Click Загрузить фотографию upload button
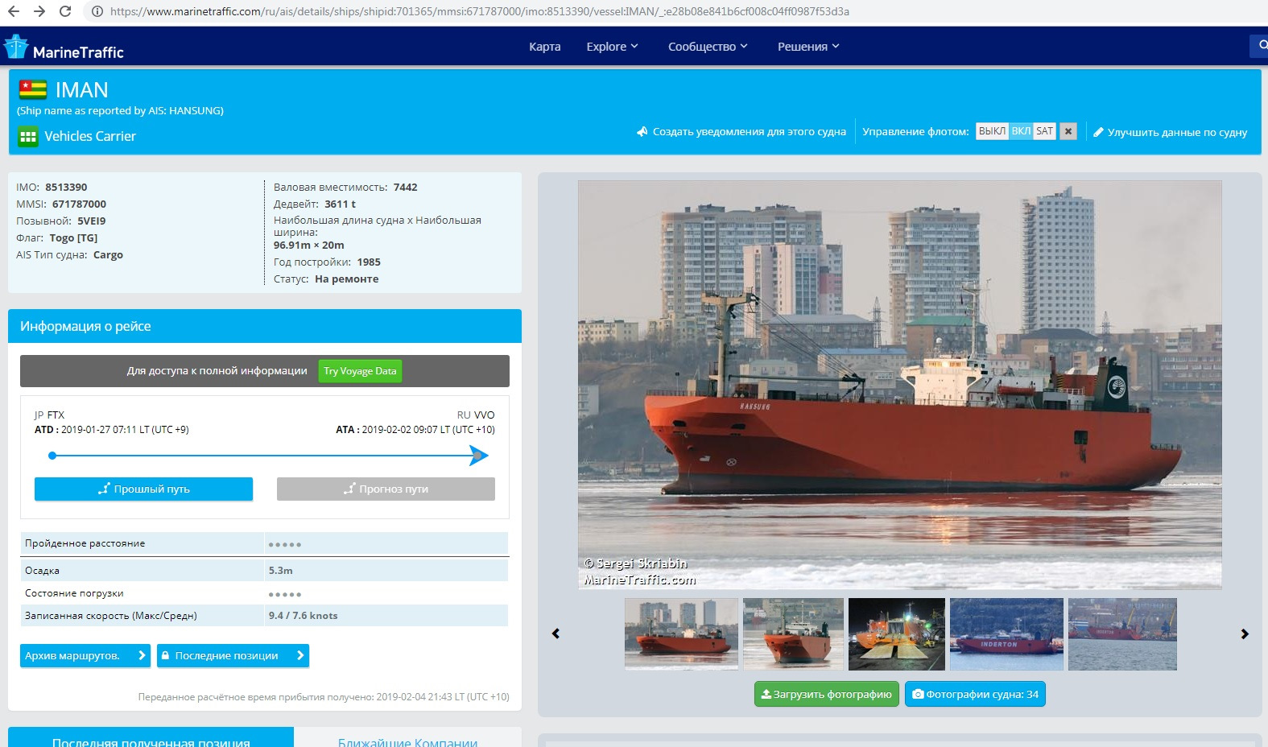The height and width of the screenshot is (747, 1268). [x=827, y=694]
